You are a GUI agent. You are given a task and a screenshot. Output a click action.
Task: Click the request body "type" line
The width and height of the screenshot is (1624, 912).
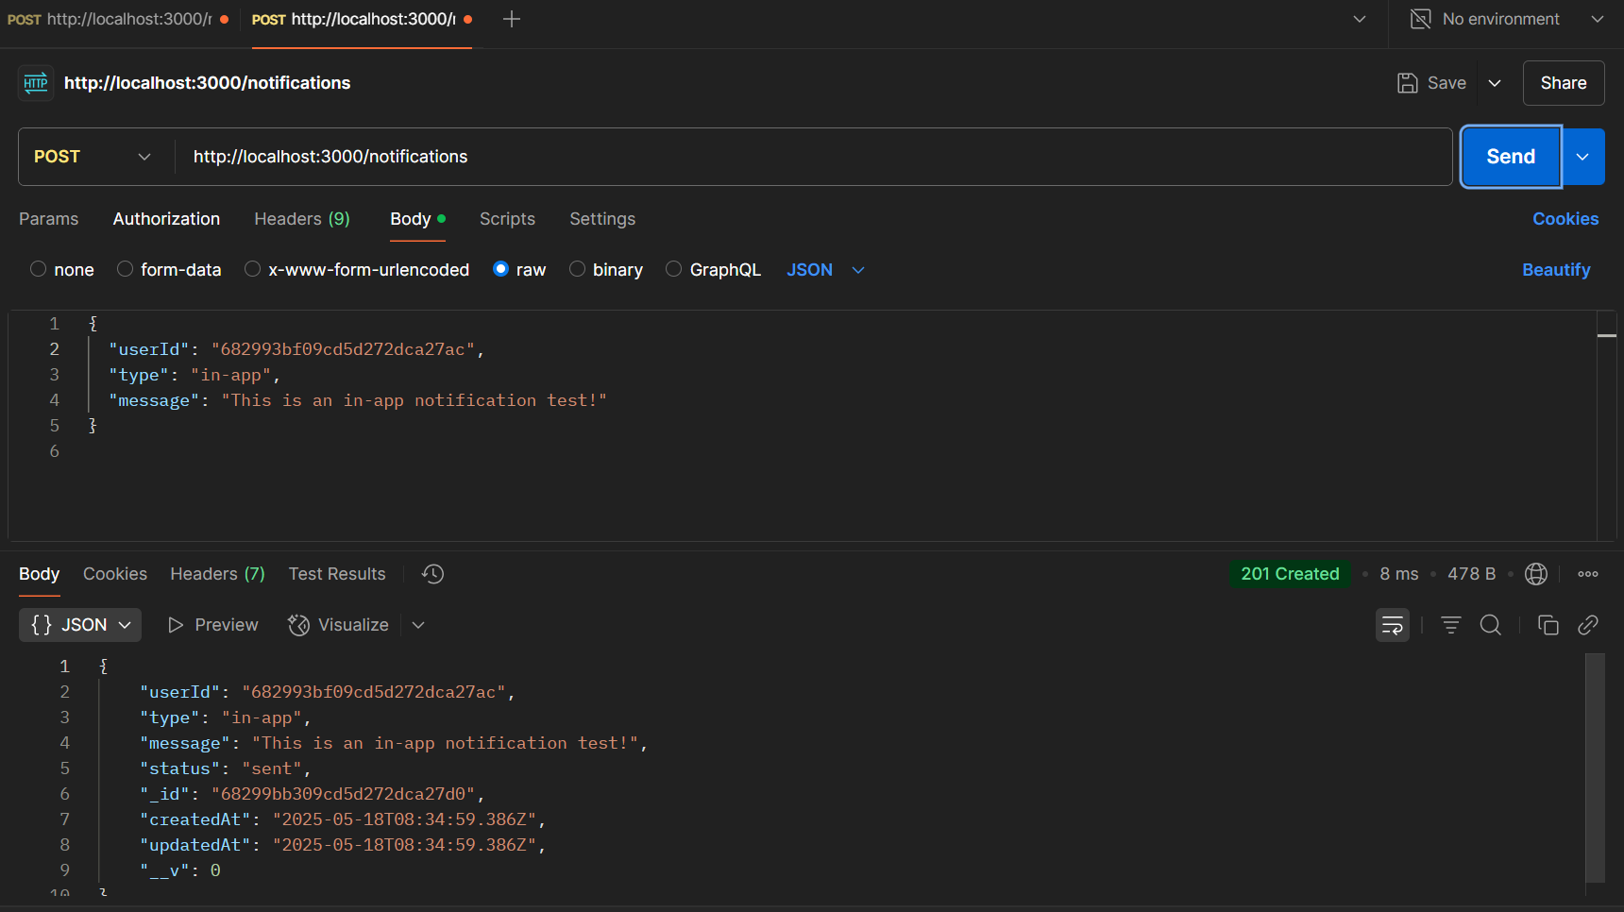195,375
